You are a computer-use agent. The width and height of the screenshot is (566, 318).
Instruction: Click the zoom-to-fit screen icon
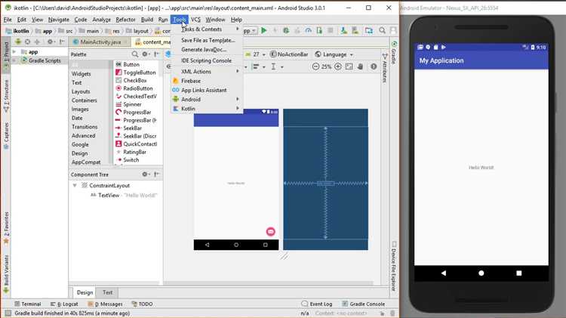point(349,66)
